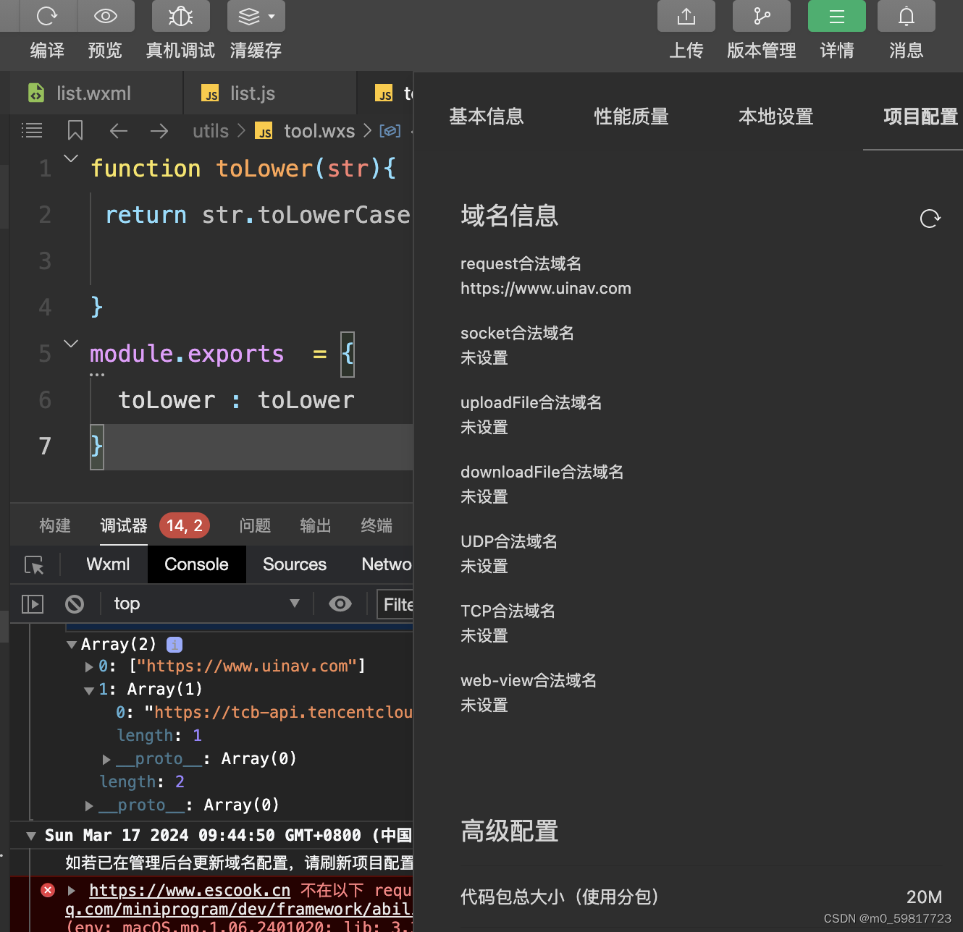Click the red error icon in console

coord(48,890)
